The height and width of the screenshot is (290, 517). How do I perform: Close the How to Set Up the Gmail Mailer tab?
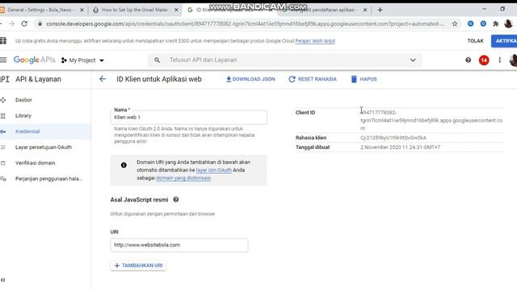tap(176, 10)
